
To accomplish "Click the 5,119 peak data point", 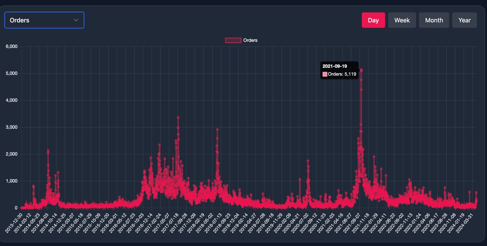I will pos(361,70).
